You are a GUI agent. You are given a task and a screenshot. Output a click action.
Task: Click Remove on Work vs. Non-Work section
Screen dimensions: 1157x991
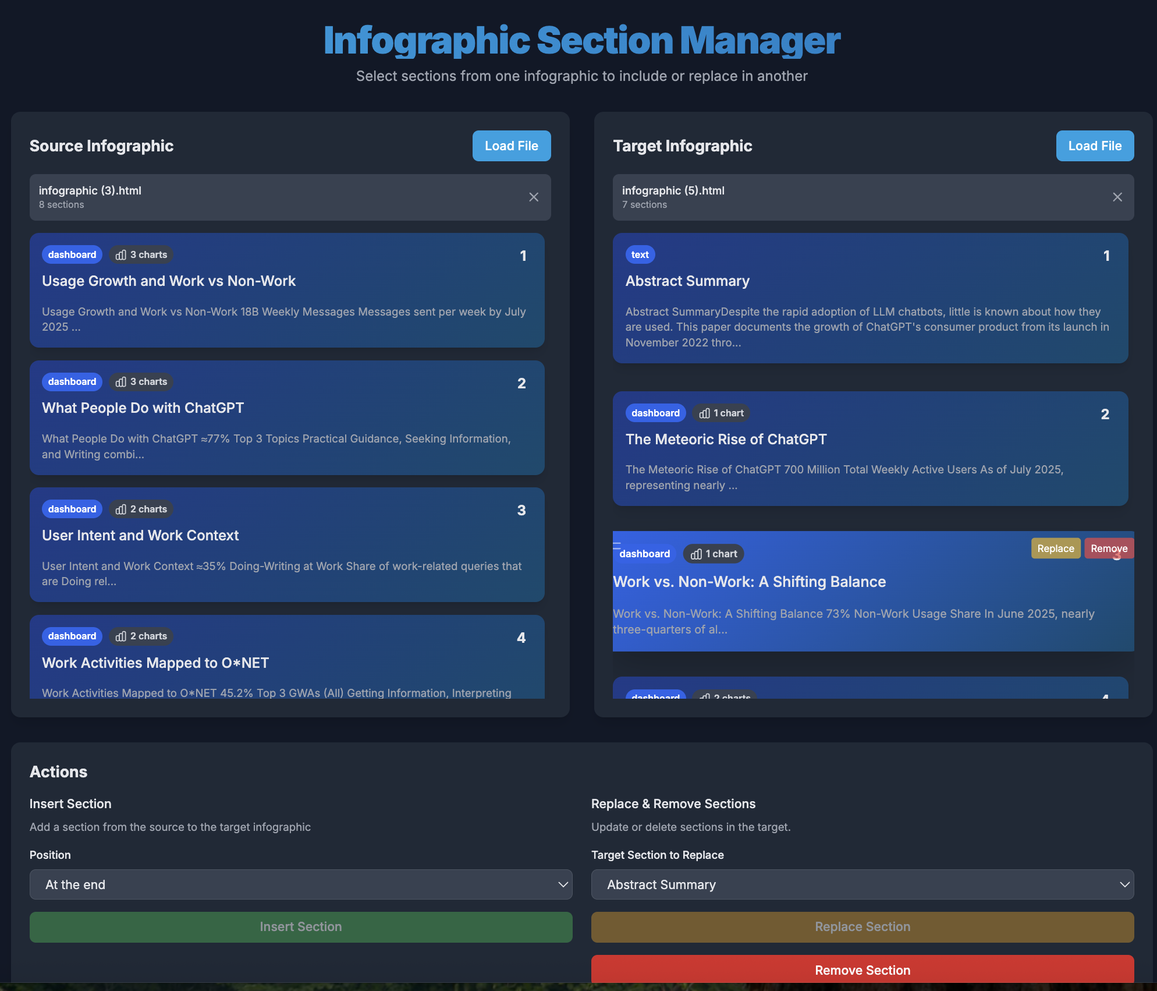(x=1109, y=548)
